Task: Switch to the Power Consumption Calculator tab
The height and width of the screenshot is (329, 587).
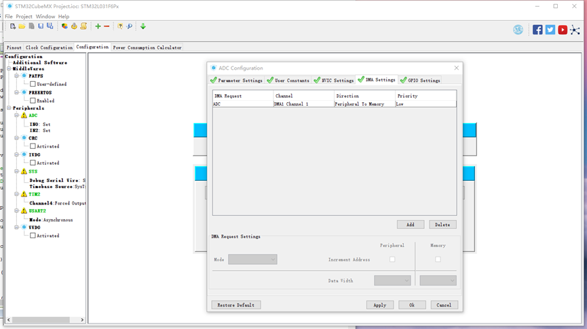Action: coord(147,47)
